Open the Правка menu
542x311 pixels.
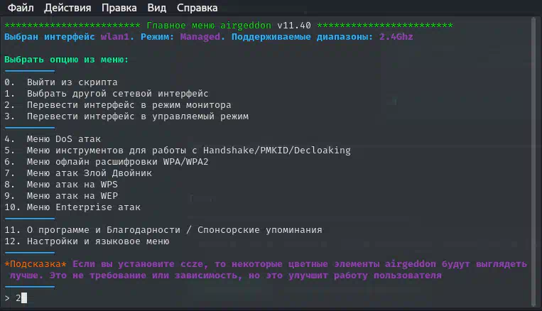coord(119,8)
